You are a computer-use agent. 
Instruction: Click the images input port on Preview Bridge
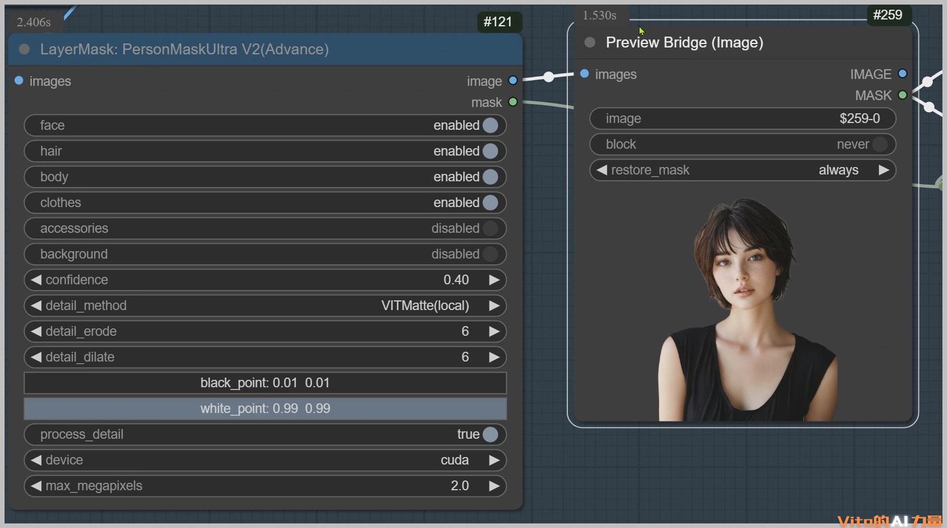[585, 74]
